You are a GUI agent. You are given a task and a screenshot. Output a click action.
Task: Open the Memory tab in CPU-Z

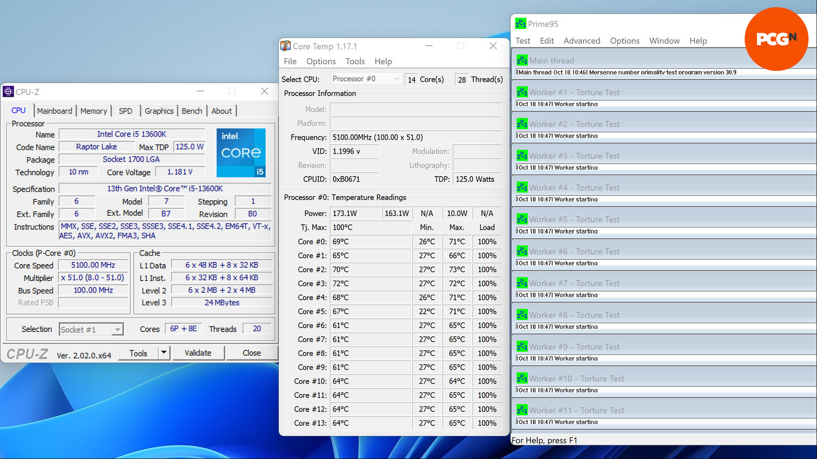94,111
